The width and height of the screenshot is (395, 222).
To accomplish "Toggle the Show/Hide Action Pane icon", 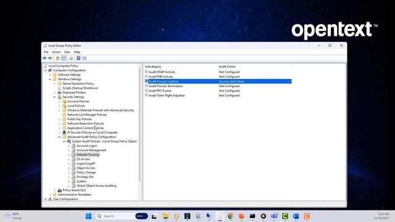I will (x=85, y=58).
